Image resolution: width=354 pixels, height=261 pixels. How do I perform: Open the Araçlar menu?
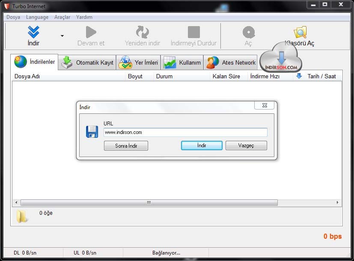click(x=62, y=17)
